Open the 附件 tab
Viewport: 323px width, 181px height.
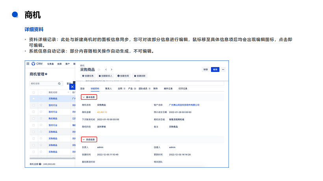[156, 89]
